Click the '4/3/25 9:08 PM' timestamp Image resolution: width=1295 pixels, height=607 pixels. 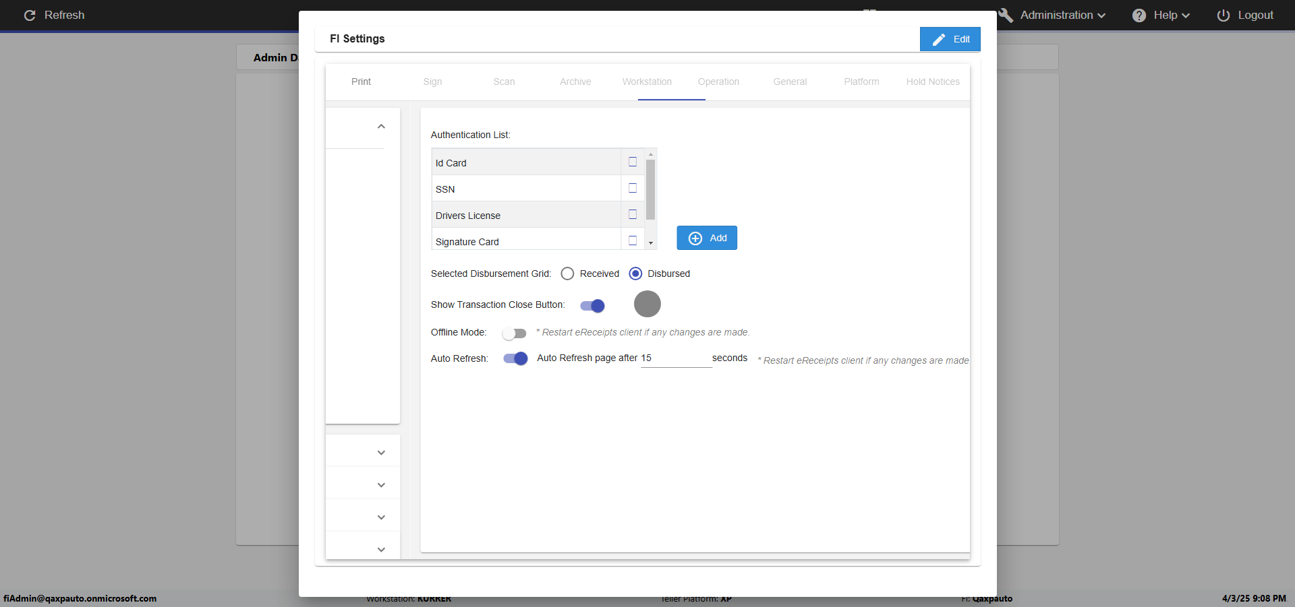point(1254,598)
